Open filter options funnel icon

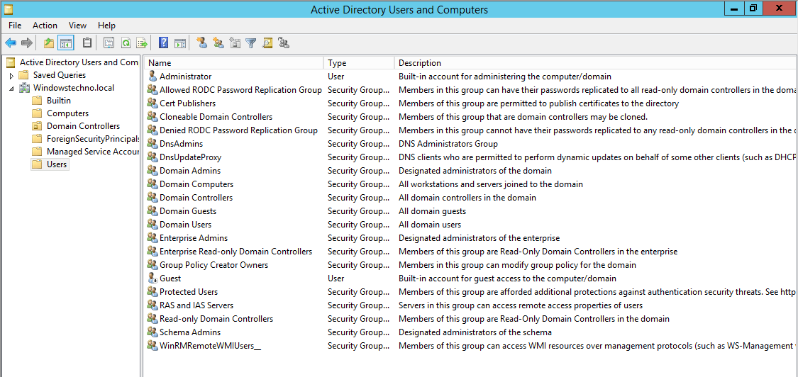click(x=250, y=43)
